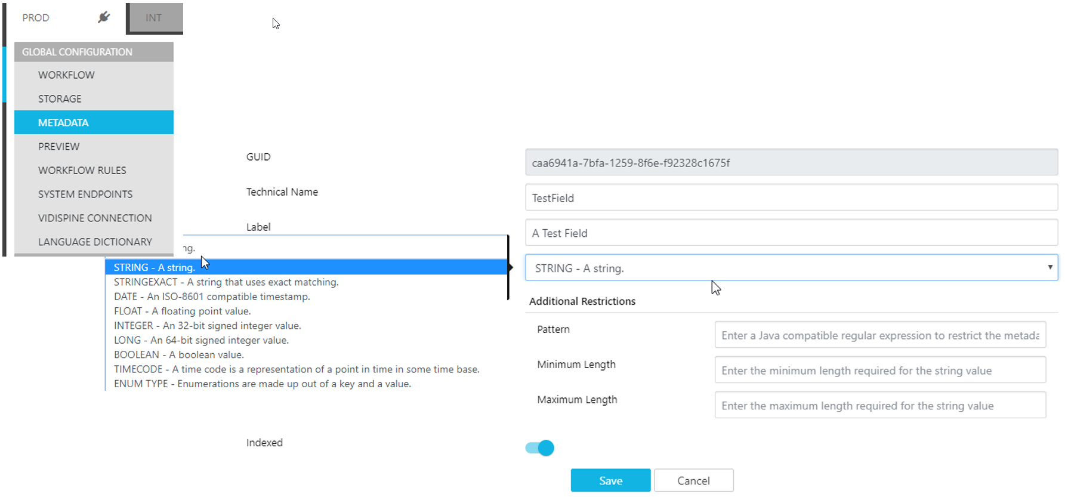Pick the FLOAT floating point option
Screen dimensions: 1065x497
pyautogui.click(x=182, y=311)
